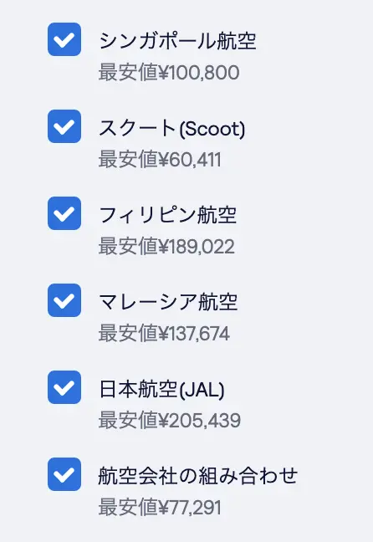Deselect the フィリピン航空 checkbox
The image size is (373, 542).
(64, 213)
